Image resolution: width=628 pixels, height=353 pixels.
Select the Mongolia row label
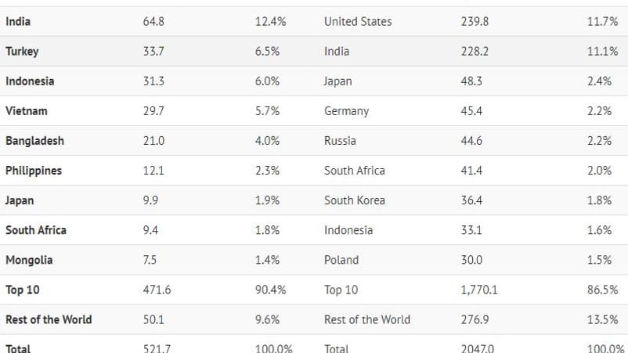(29, 260)
